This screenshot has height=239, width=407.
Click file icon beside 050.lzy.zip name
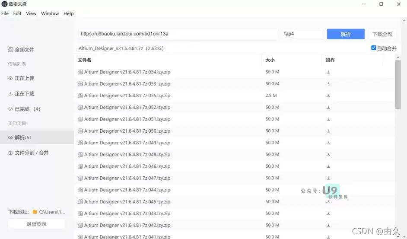tap(80, 131)
